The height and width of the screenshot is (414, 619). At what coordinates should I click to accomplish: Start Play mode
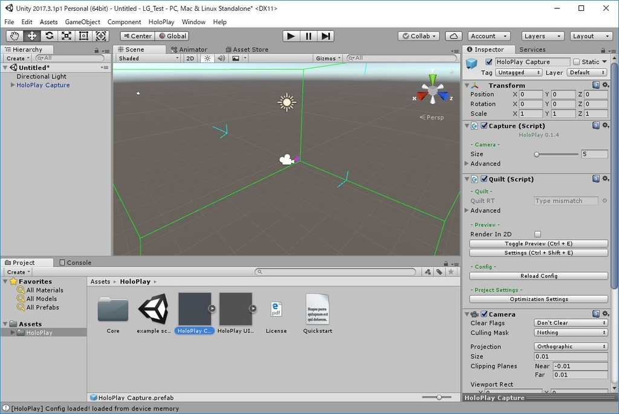pos(291,36)
